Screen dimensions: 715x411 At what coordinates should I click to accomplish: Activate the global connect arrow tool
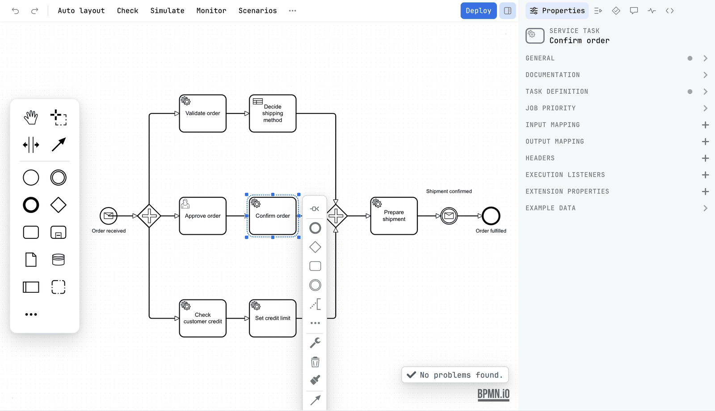pyautogui.click(x=59, y=145)
